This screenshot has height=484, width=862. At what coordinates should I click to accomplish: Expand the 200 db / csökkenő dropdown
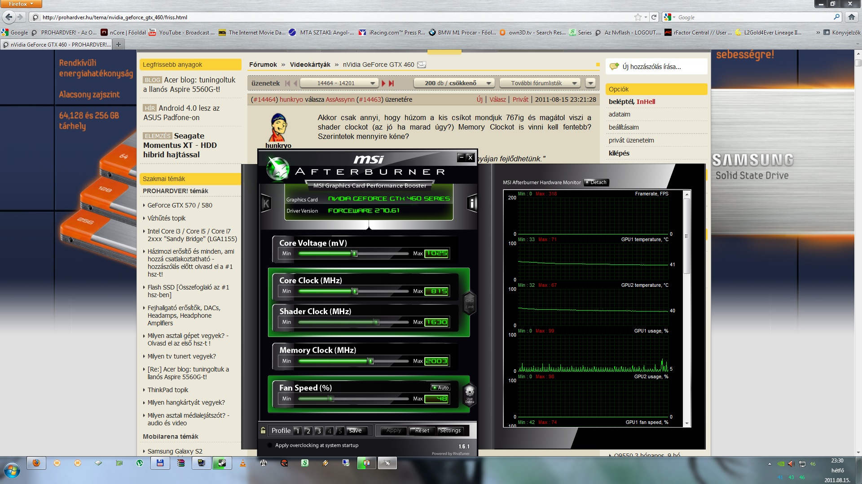point(453,83)
